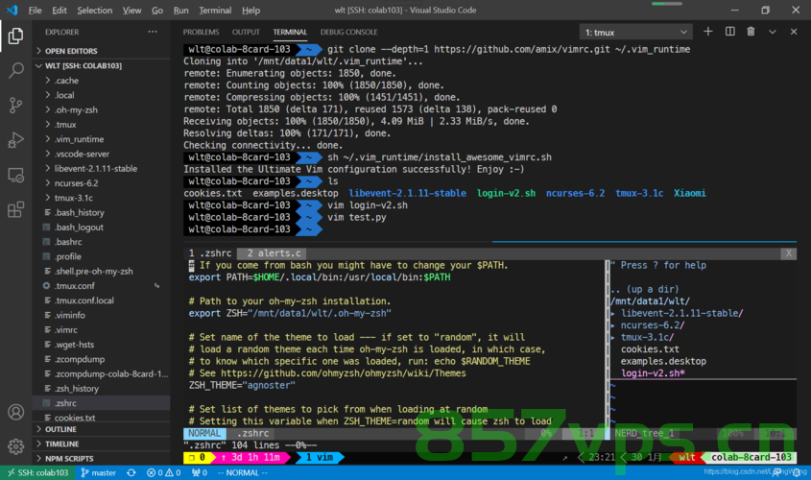Split the terminal pane
Image resolution: width=811 pixels, height=480 pixels.
pyautogui.click(x=729, y=32)
